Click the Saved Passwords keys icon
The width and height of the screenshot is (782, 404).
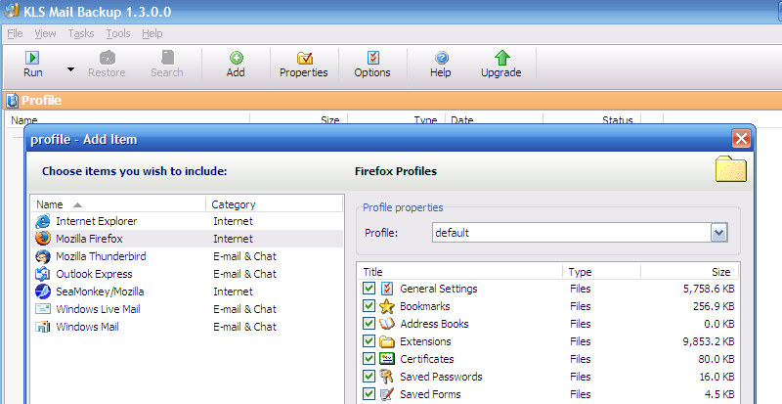click(x=387, y=376)
